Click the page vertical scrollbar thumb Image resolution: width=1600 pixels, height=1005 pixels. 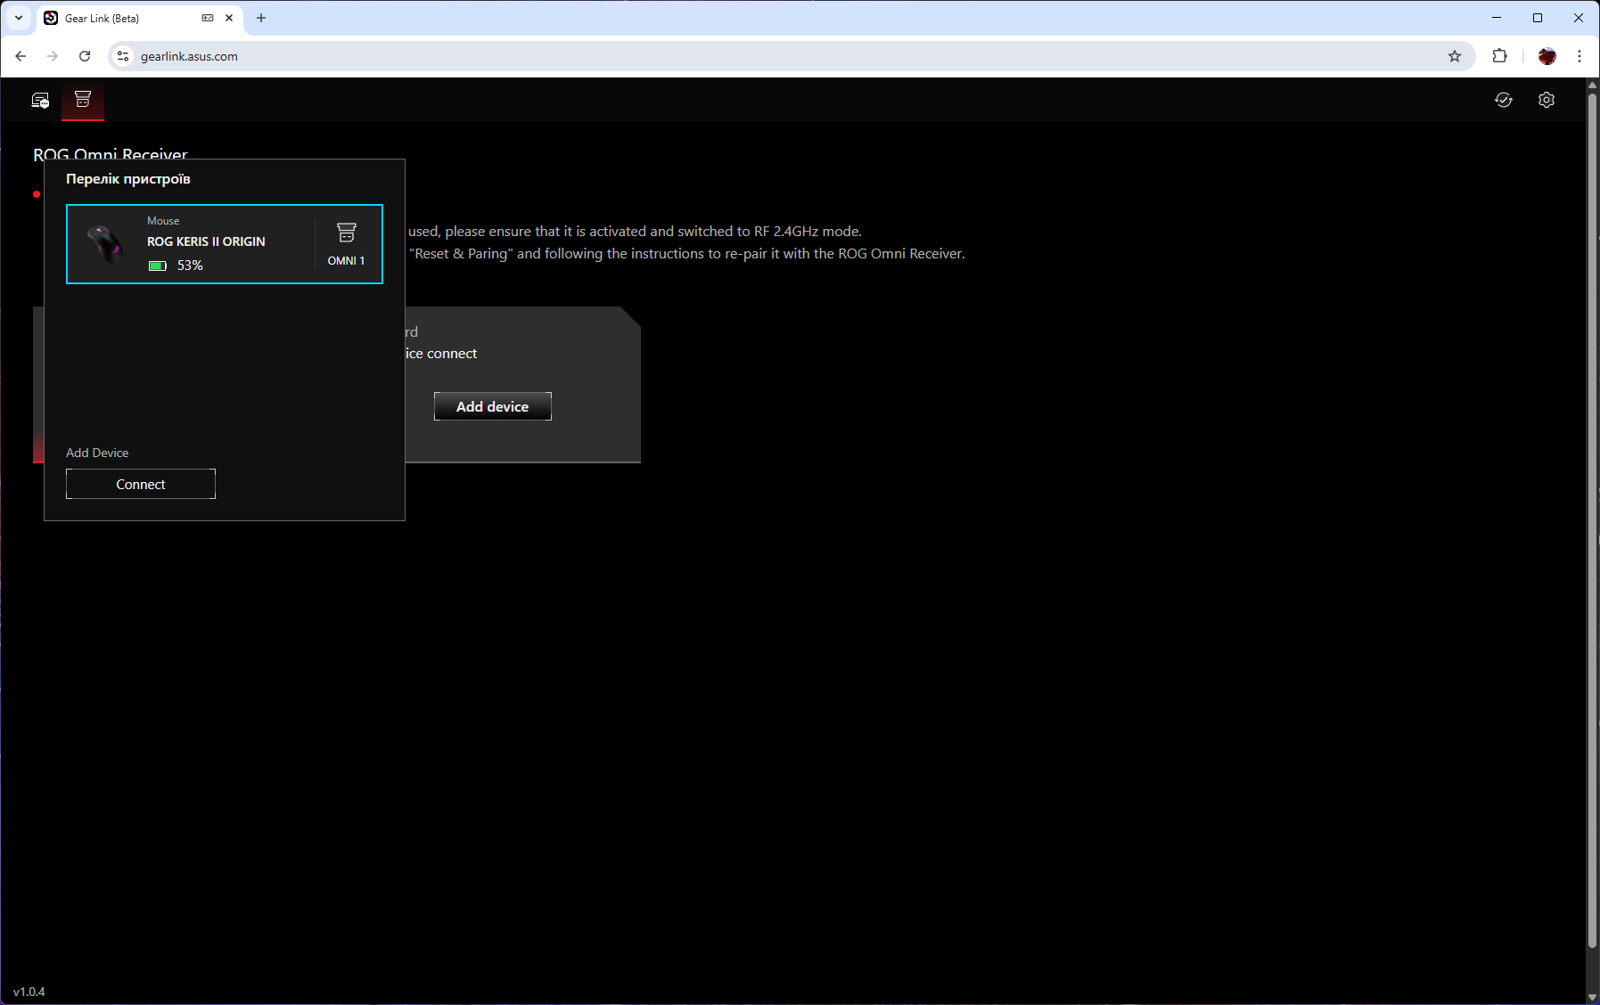(1592, 519)
